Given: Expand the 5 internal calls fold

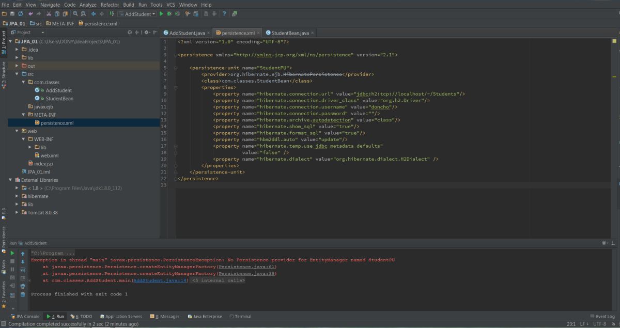Looking at the screenshot, I should [218, 280].
